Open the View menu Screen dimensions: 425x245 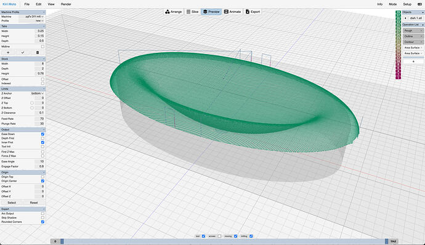pyautogui.click(x=51, y=4)
